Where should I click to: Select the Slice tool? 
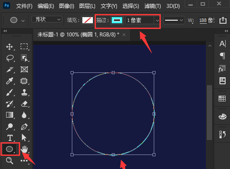10,70
